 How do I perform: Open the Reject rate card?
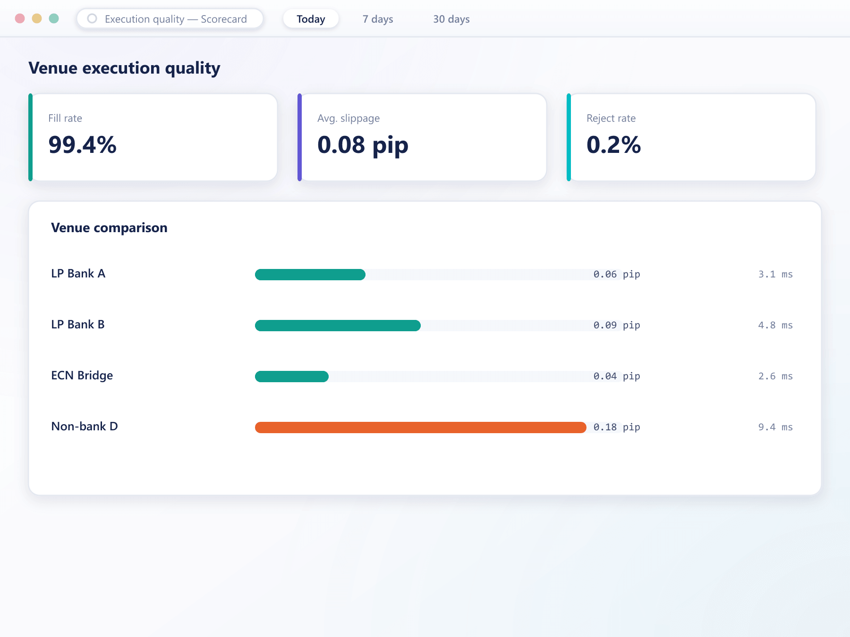(x=691, y=137)
